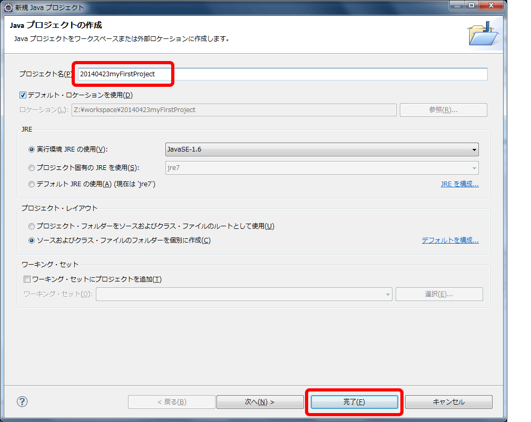Click the Eclipse icon in title bar
Screen dimensions: 531x422
8,7
